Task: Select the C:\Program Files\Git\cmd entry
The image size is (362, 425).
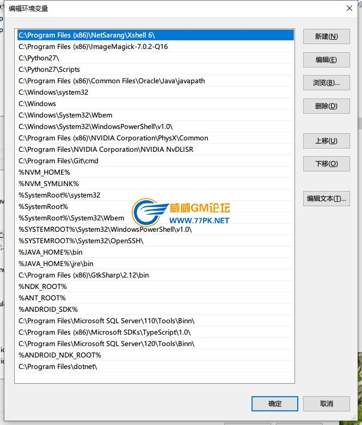Action: pyautogui.click(x=155, y=161)
